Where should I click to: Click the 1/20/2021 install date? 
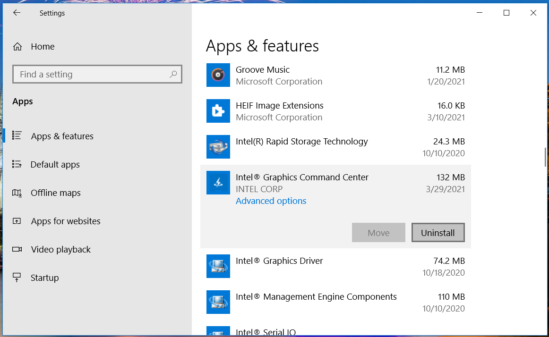point(446,82)
